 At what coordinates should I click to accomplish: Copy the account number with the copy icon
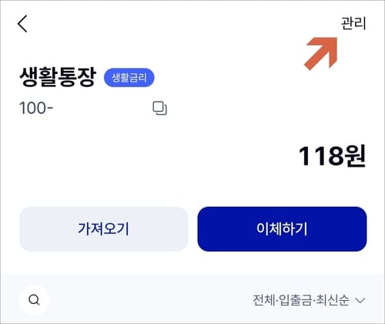(x=159, y=108)
